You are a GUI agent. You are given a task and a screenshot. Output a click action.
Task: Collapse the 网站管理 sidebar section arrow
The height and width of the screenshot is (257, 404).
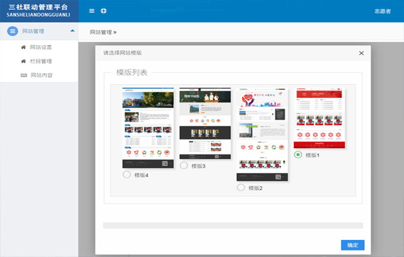coord(72,31)
